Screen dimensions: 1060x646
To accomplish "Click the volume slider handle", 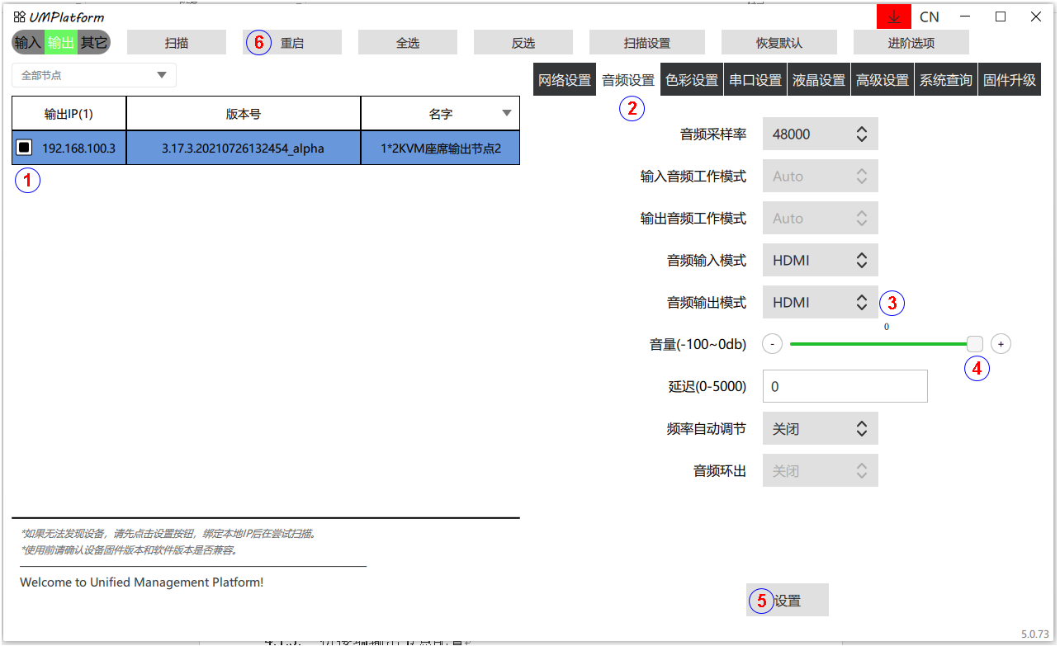I will tap(975, 344).
